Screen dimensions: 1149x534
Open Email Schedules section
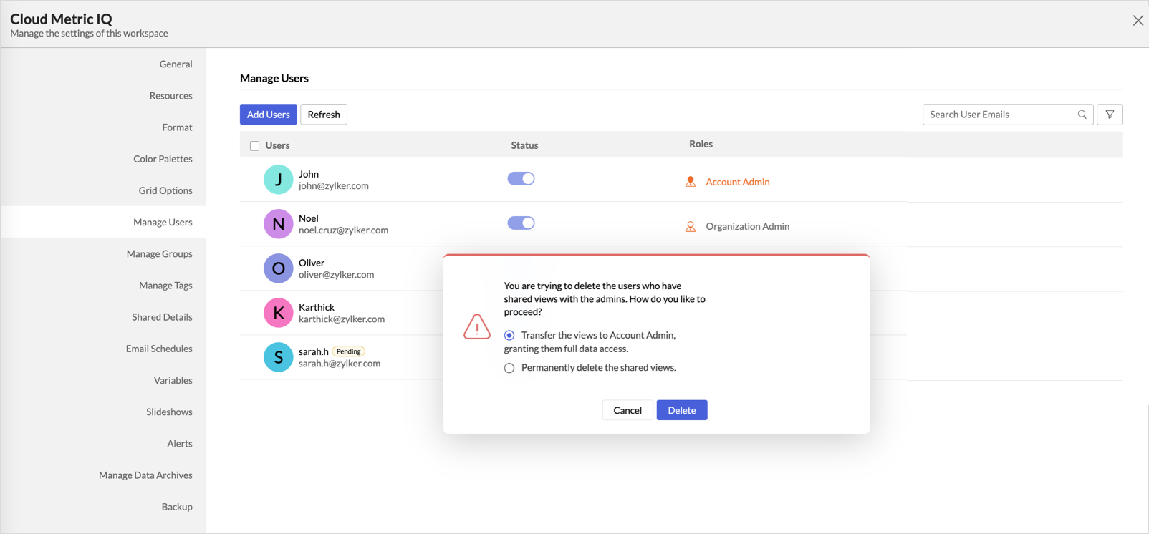pos(159,349)
